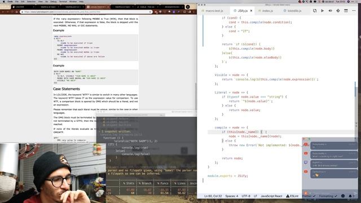
Task: Click the '% Branch' coverage table header
Action: pos(145,183)
